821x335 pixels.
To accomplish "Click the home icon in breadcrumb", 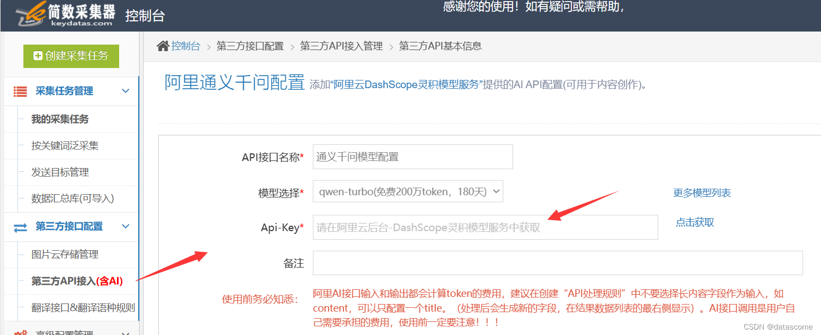I will [x=163, y=46].
